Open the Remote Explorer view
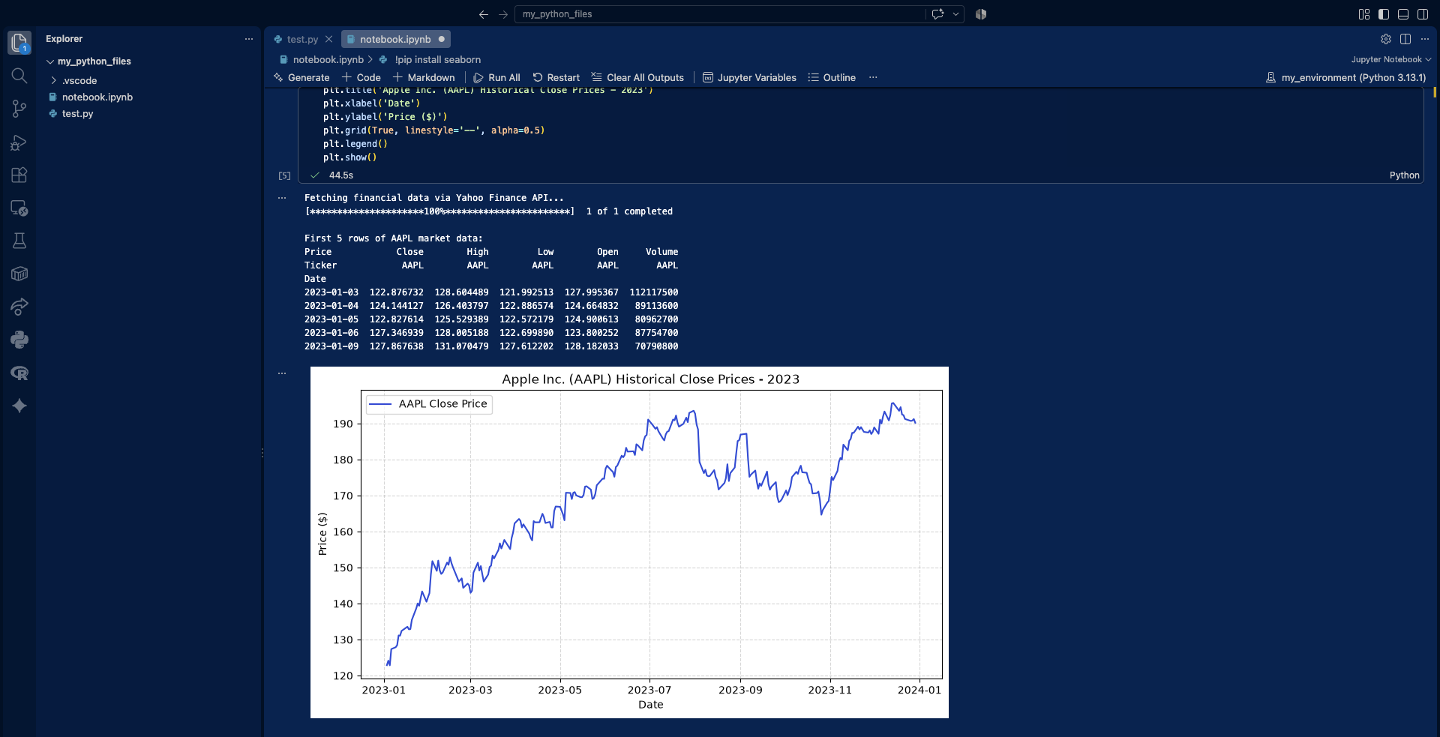The height and width of the screenshot is (737, 1440). [19, 208]
